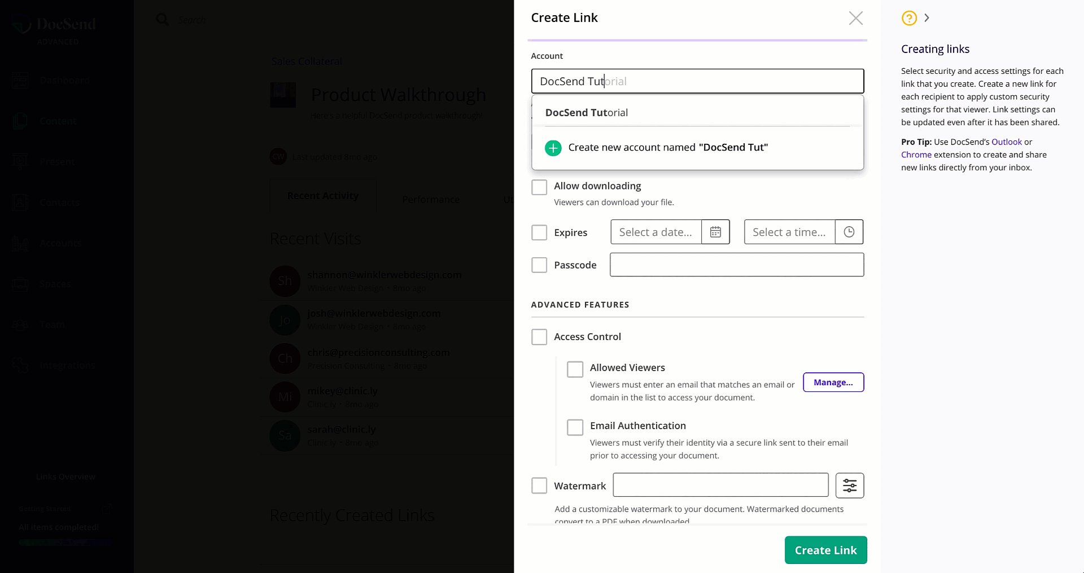Click the Select a date field

656,232
